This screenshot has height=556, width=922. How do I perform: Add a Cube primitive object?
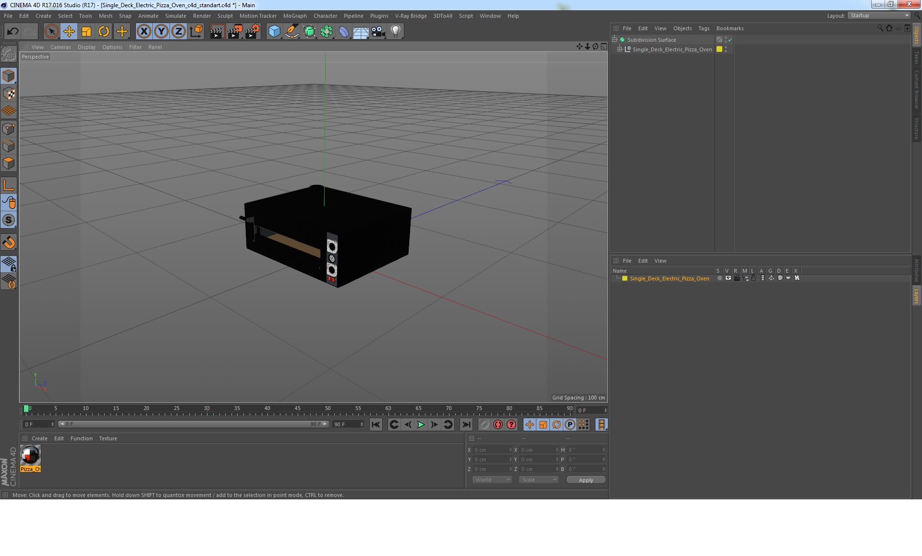point(274,32)
